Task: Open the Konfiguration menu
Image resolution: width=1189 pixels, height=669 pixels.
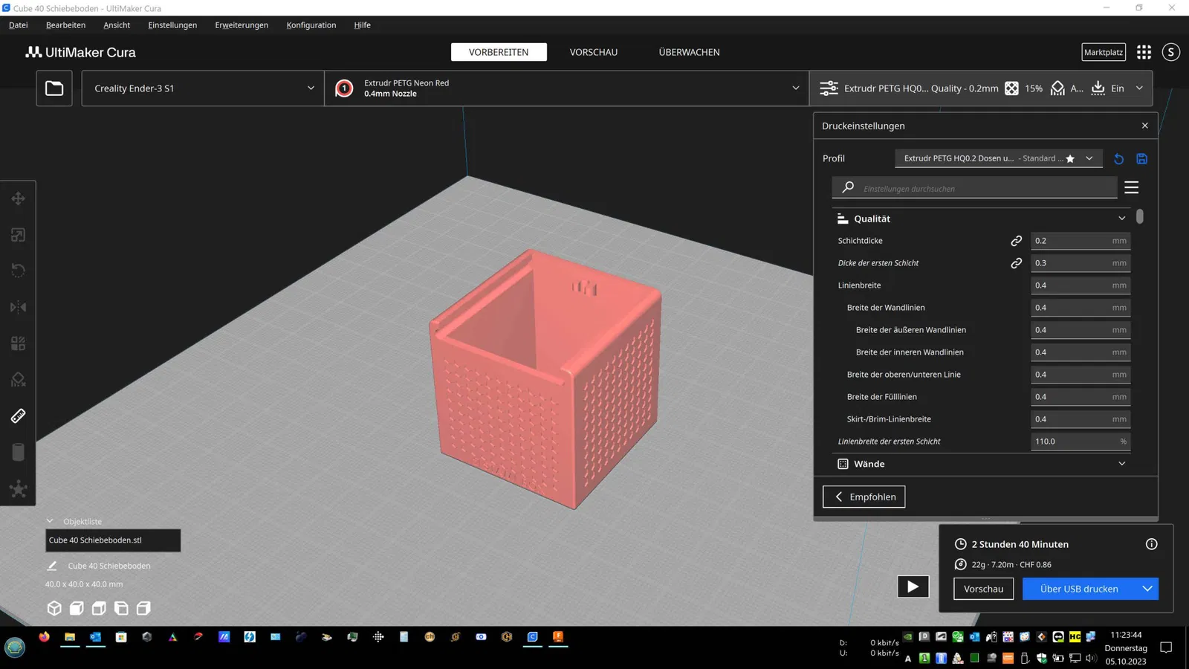Action: tap(311, 25)
